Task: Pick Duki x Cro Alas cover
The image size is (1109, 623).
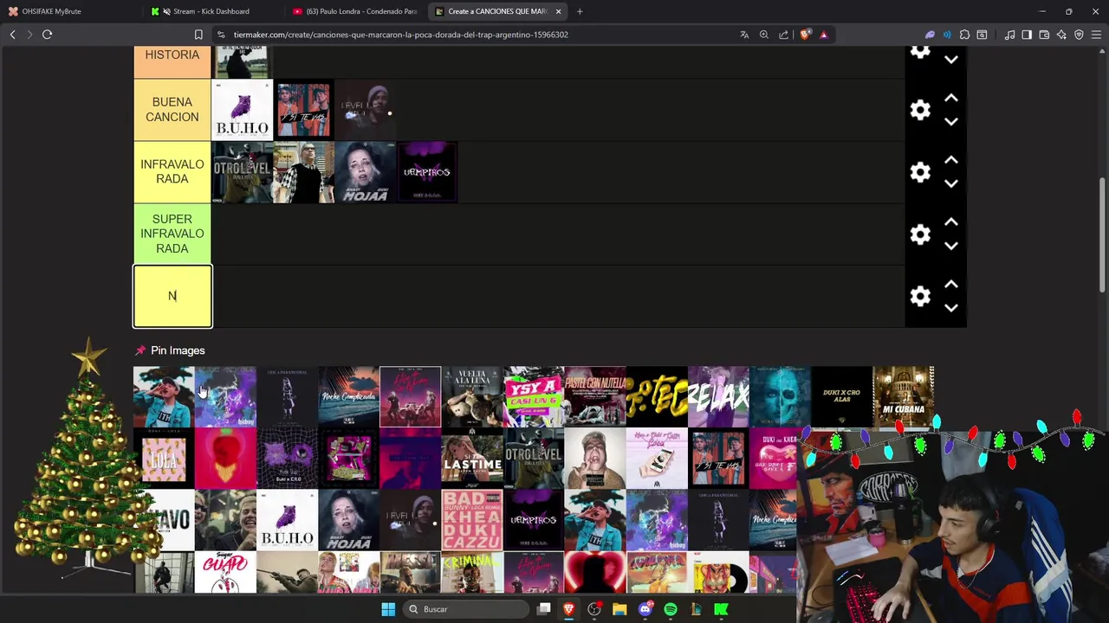Action: click(x=841, y=397)
